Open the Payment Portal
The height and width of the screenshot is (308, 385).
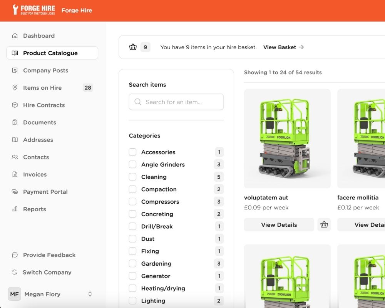point(52,192)
